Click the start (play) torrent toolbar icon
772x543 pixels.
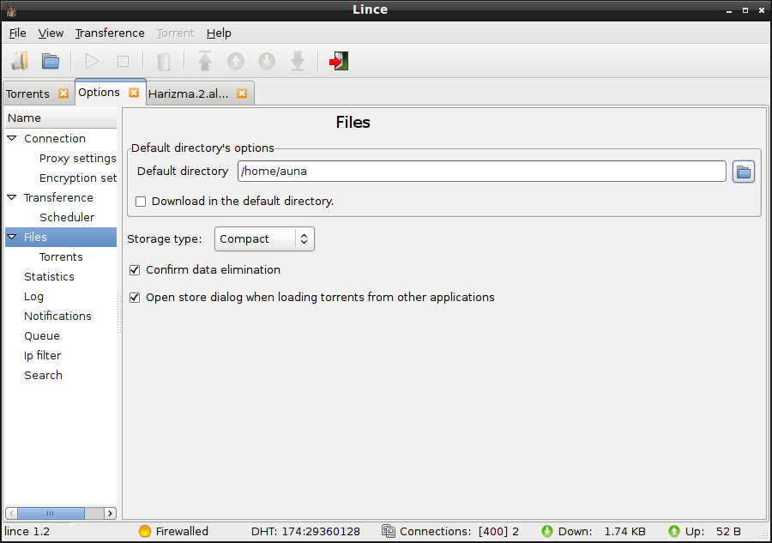(x=92, y=61)
